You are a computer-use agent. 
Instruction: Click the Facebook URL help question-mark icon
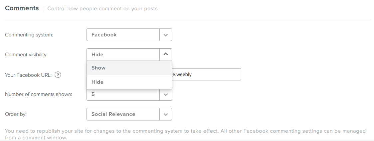tap(58, 74)
